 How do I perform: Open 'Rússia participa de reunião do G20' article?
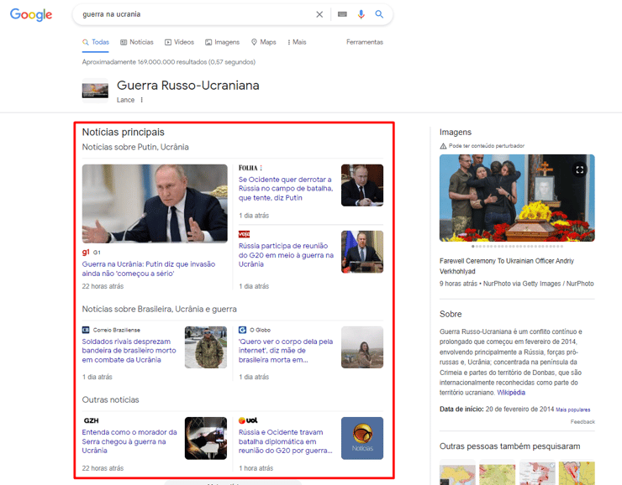pyautogui.click(x=286, y=255)
